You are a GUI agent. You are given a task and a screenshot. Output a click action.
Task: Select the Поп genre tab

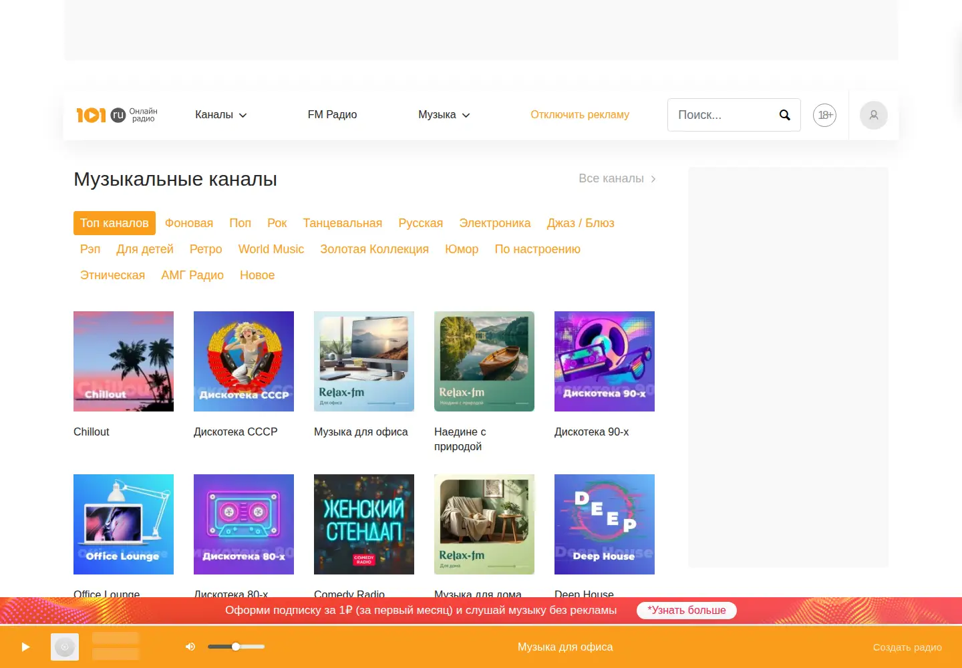[240, 223]
